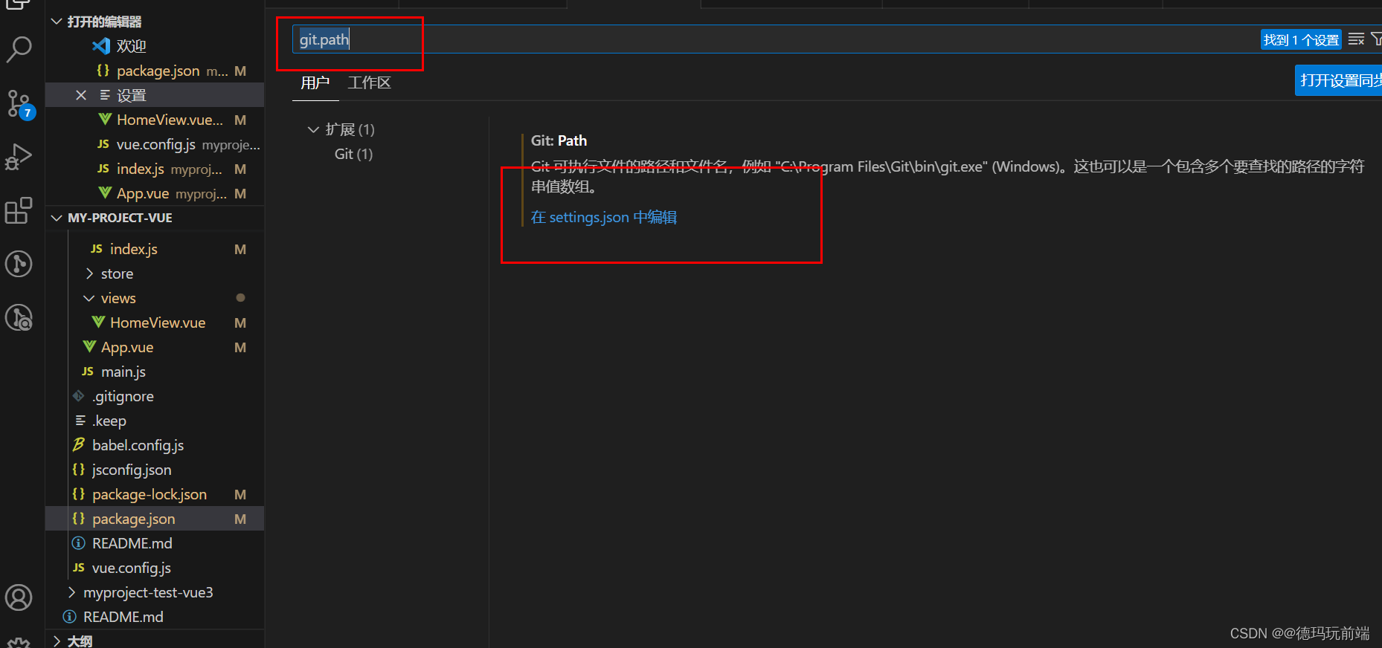The height and width of the screenshot is (648, 1382).
Task: Open App.vue in open editors list
Action: tap(155, 193)
